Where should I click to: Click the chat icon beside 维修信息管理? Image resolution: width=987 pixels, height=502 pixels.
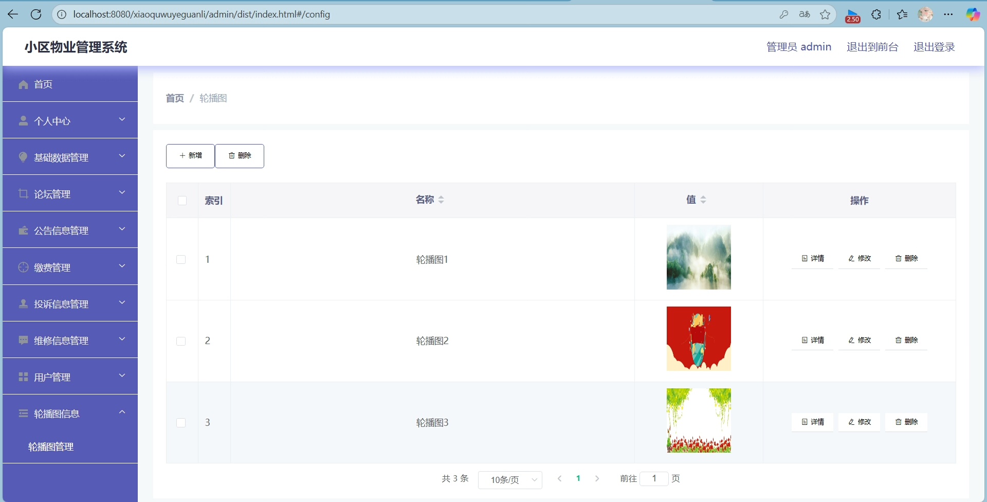pos(23,340)
